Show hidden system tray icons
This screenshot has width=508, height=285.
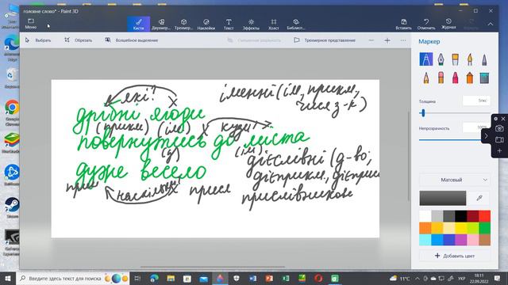coord(418,278)
